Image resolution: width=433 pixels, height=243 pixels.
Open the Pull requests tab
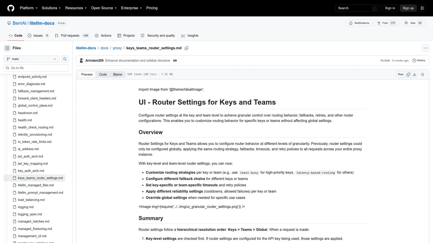pos(72,36)
